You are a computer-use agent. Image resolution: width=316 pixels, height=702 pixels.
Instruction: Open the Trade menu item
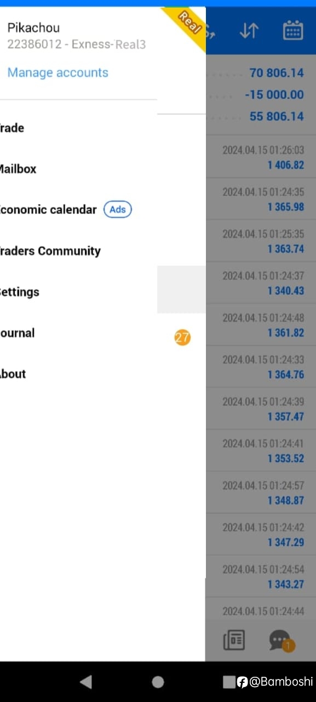tap(78, 128)
